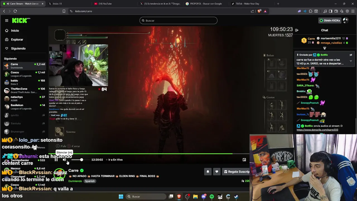The width and height of the screenshot is (357, 201).
Task: Select the offline qevito channel
Action: (x=25, y=115)
